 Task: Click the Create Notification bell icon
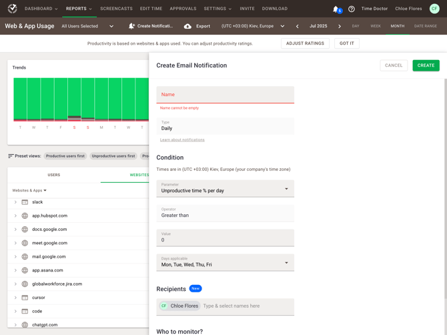[131, 26]
